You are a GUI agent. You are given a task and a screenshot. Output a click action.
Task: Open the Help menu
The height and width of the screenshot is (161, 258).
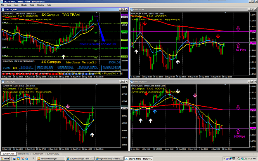point(49,5)
